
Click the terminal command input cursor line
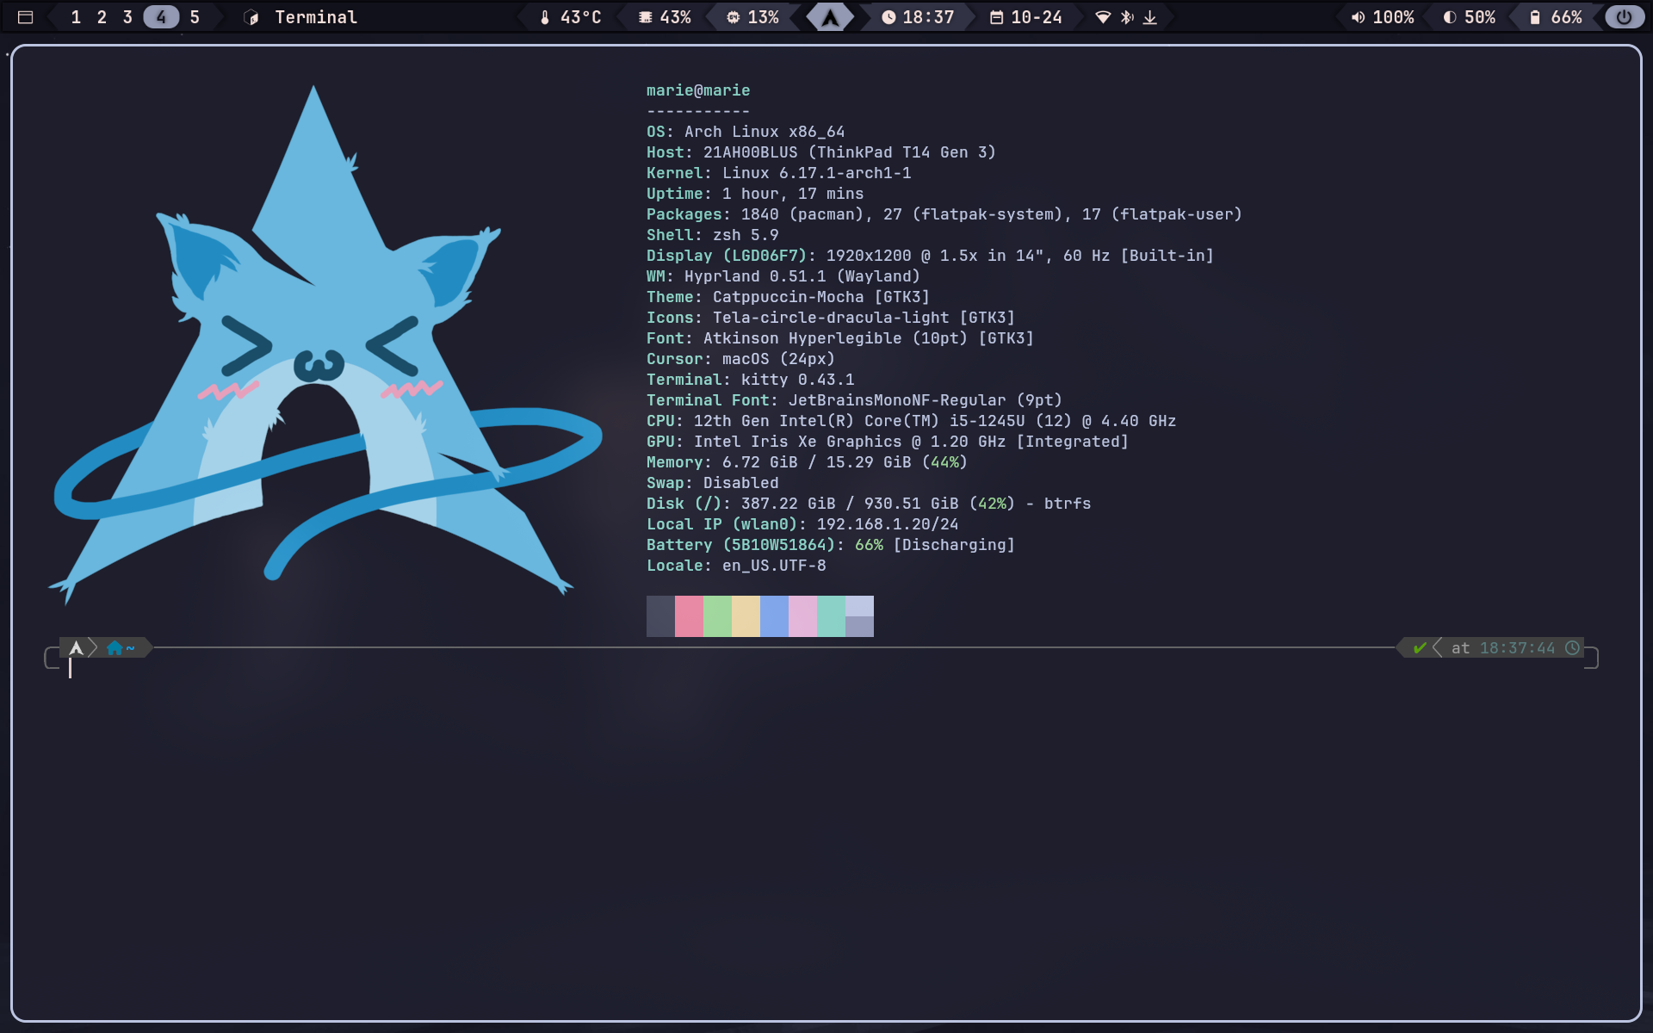point(71,670)
